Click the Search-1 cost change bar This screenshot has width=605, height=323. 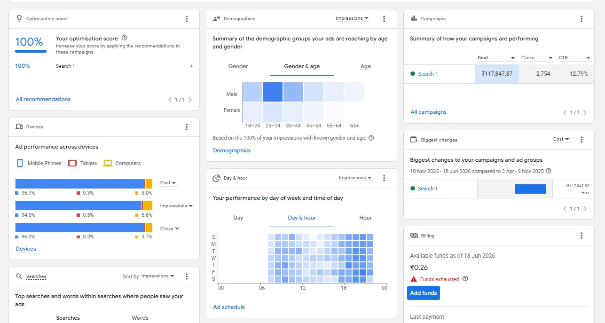tap(530, 189)
